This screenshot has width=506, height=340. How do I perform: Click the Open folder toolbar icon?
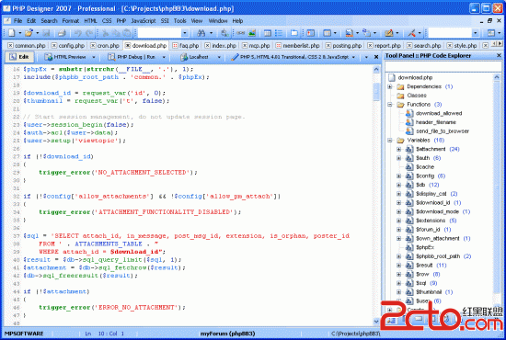29,33
